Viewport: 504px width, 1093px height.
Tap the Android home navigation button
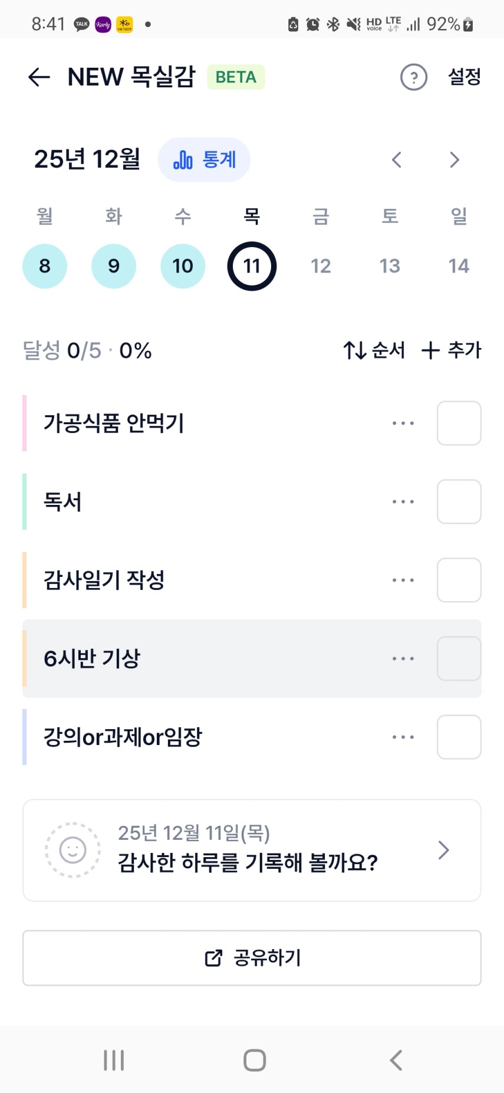click(255, 1060)
